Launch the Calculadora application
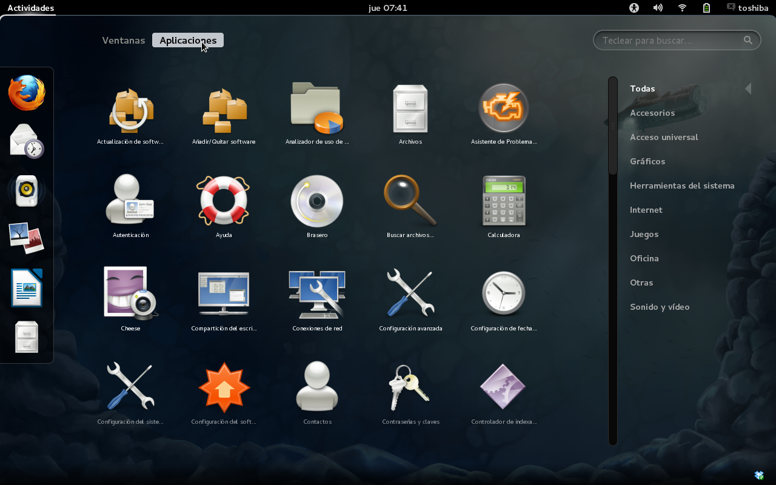Screen dimensions: 776x485 point(504,201)
